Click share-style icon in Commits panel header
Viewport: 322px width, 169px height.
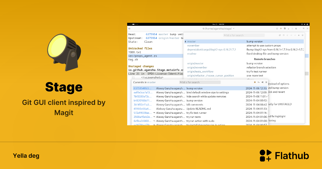pos(262,82)
